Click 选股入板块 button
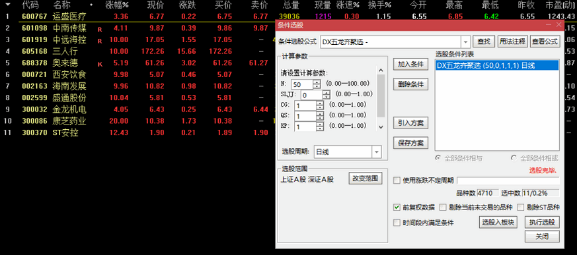Viewport: 577px width, 255px height. pos(498,222)
